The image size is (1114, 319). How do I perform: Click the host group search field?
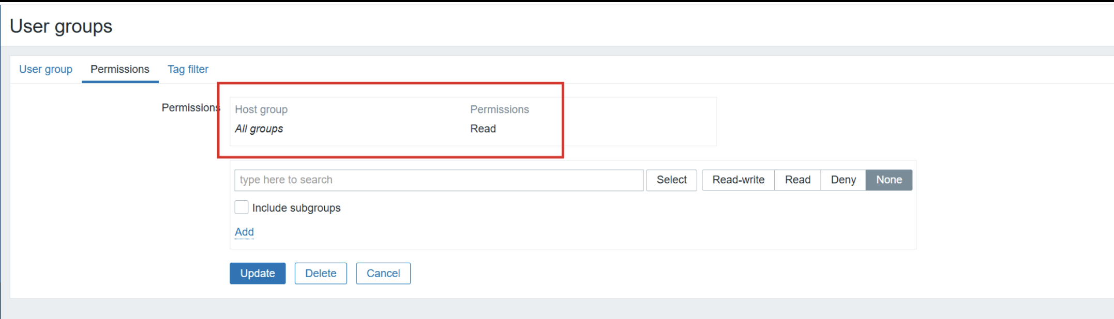pos(439,180)
